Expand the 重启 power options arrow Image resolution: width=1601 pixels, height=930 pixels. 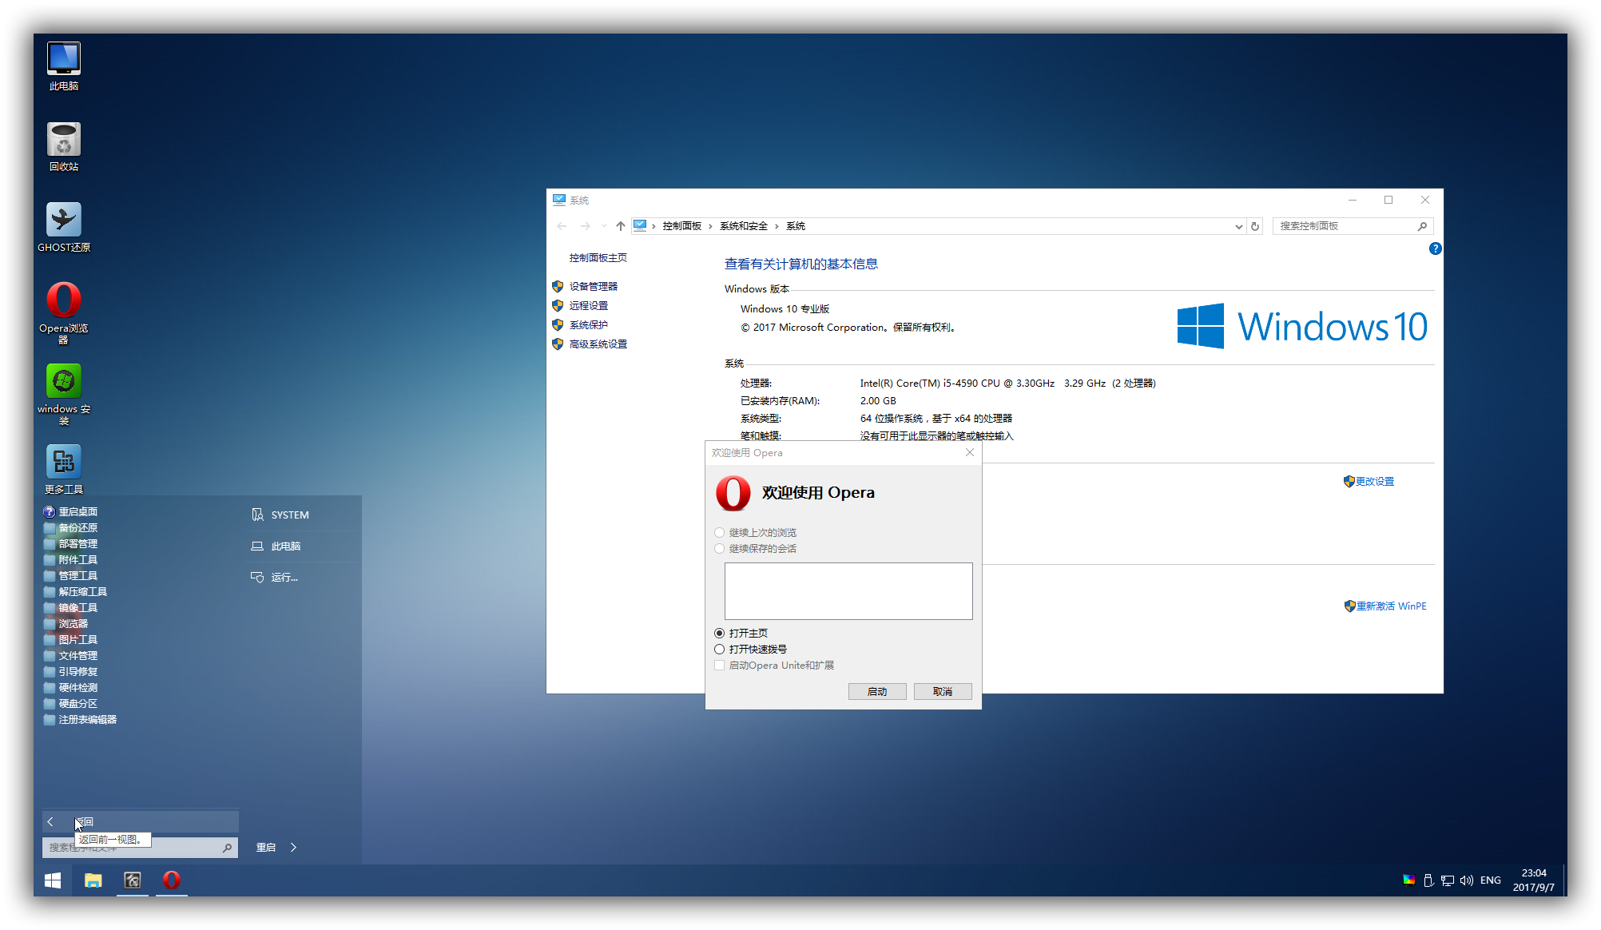tap(293, 847)
